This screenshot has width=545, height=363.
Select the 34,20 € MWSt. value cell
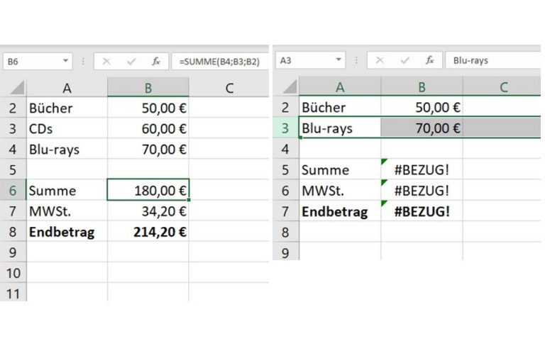(x=148, y=211)
